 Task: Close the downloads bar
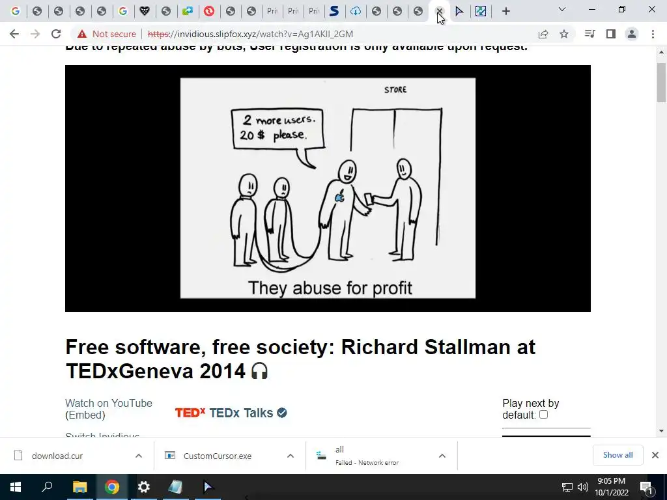coord(655,455)
